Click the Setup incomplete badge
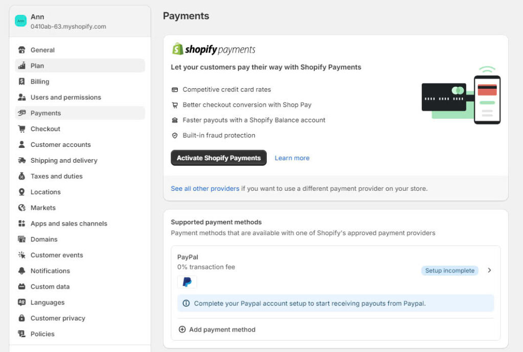The image size is (523, 352). click(449, 270)
